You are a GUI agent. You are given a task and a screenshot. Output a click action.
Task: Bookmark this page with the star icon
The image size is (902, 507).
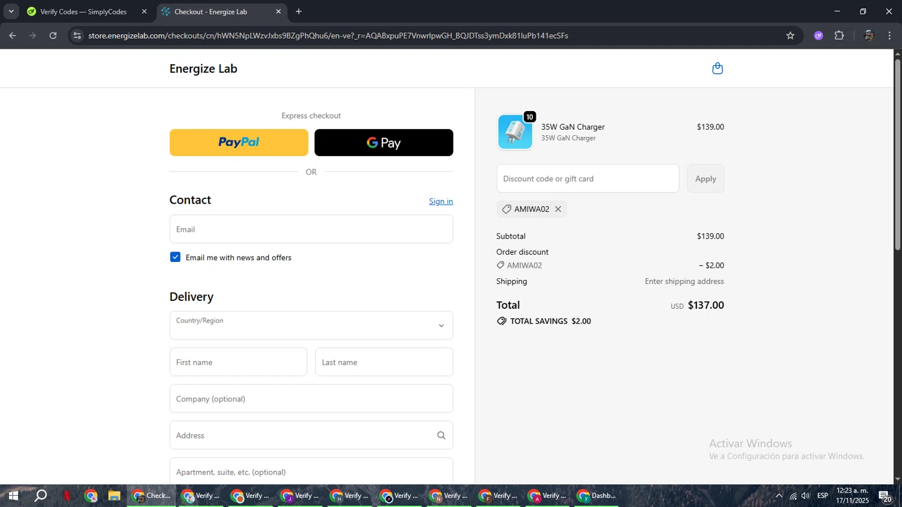[x=790, y=35]
